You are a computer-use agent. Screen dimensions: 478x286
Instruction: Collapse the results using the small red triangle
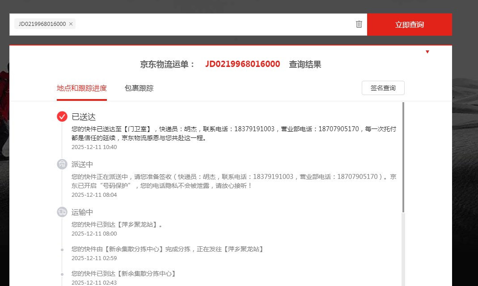pos(427,52)
